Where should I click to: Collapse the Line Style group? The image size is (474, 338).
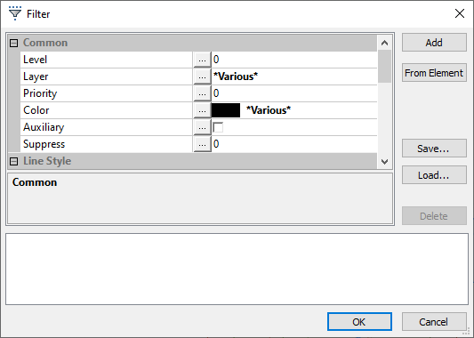click(x=13, y=162)
